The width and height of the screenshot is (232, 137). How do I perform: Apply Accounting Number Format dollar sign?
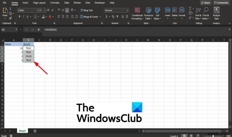106,17
